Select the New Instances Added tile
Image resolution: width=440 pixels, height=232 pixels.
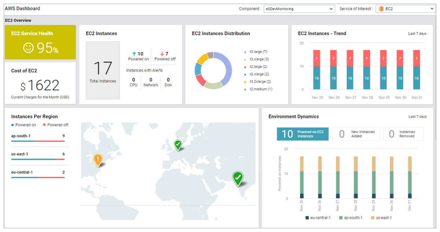356,134
